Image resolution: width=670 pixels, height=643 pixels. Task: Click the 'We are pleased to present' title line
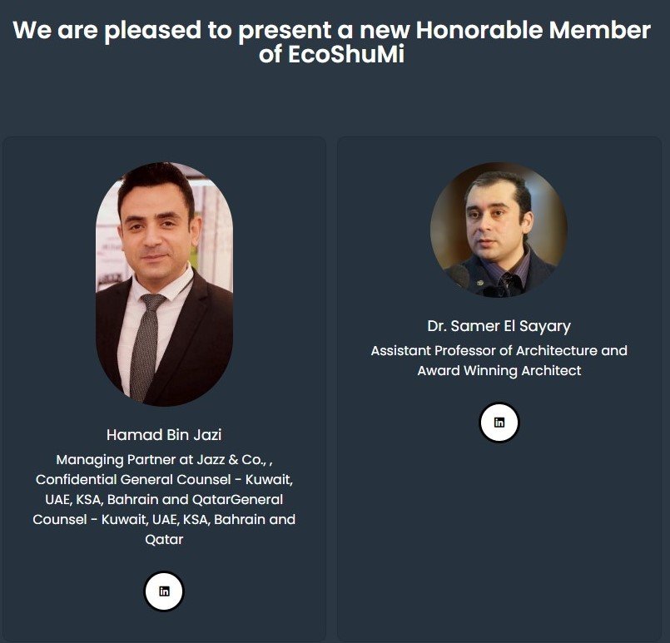point(331,30)
